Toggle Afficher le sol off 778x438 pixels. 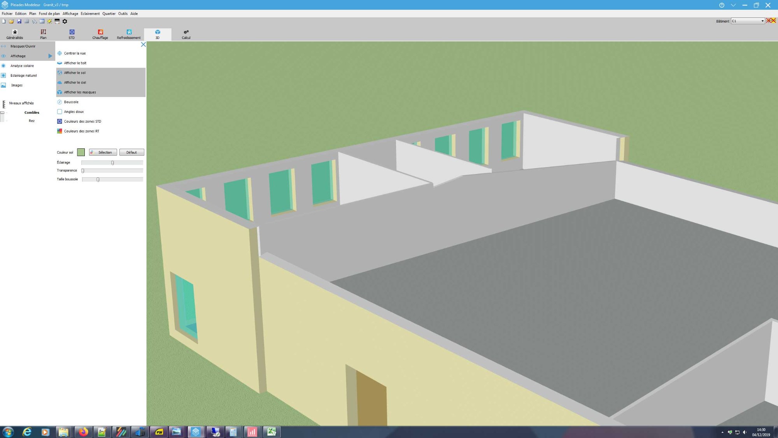(x=75, y=73)
